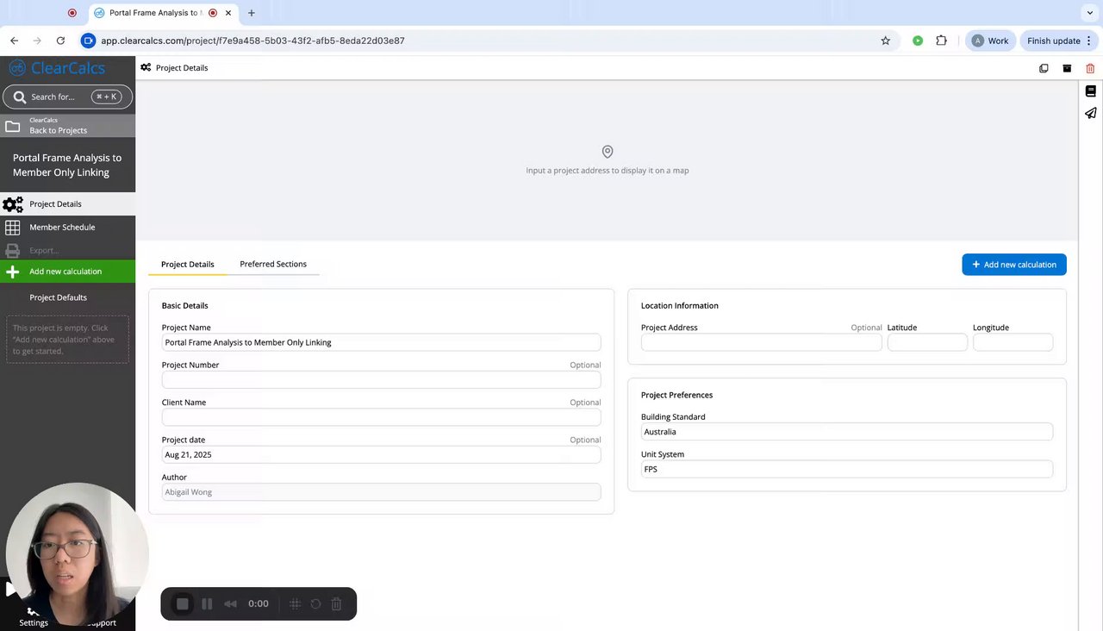
Task: Open the Building Standard dropdown
Action: tap(846, 432)
